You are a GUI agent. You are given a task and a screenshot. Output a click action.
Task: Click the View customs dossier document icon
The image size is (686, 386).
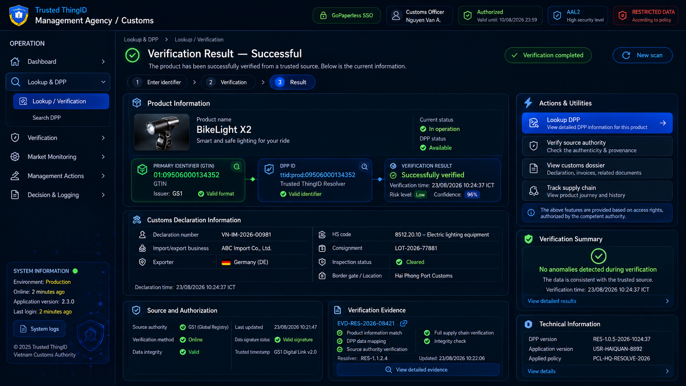click(x=534, y=168)
